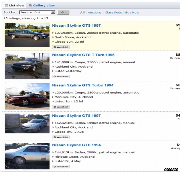180x172 pixels.
Task: Open Nissan Skyline GTS 1994 listing
Action: pos(76,145)
